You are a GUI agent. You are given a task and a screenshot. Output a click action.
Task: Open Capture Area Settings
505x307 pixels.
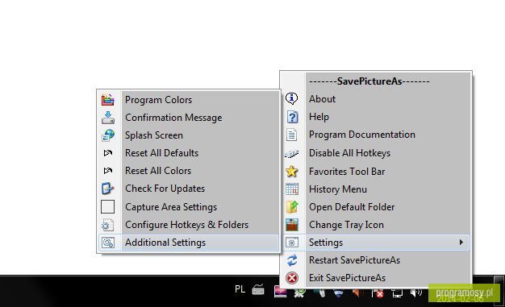coord(189,207)
